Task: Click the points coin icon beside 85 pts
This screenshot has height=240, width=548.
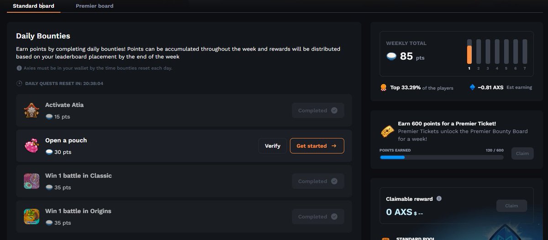Action: coord(391,56)
